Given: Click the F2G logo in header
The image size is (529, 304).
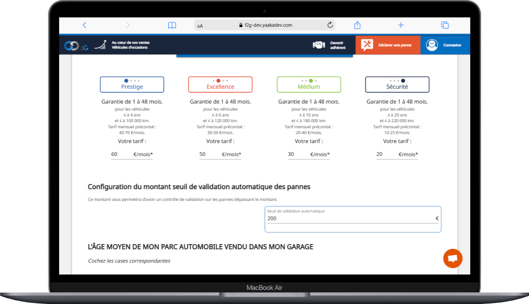Looking at the screenshot, I should pos(76,46).
